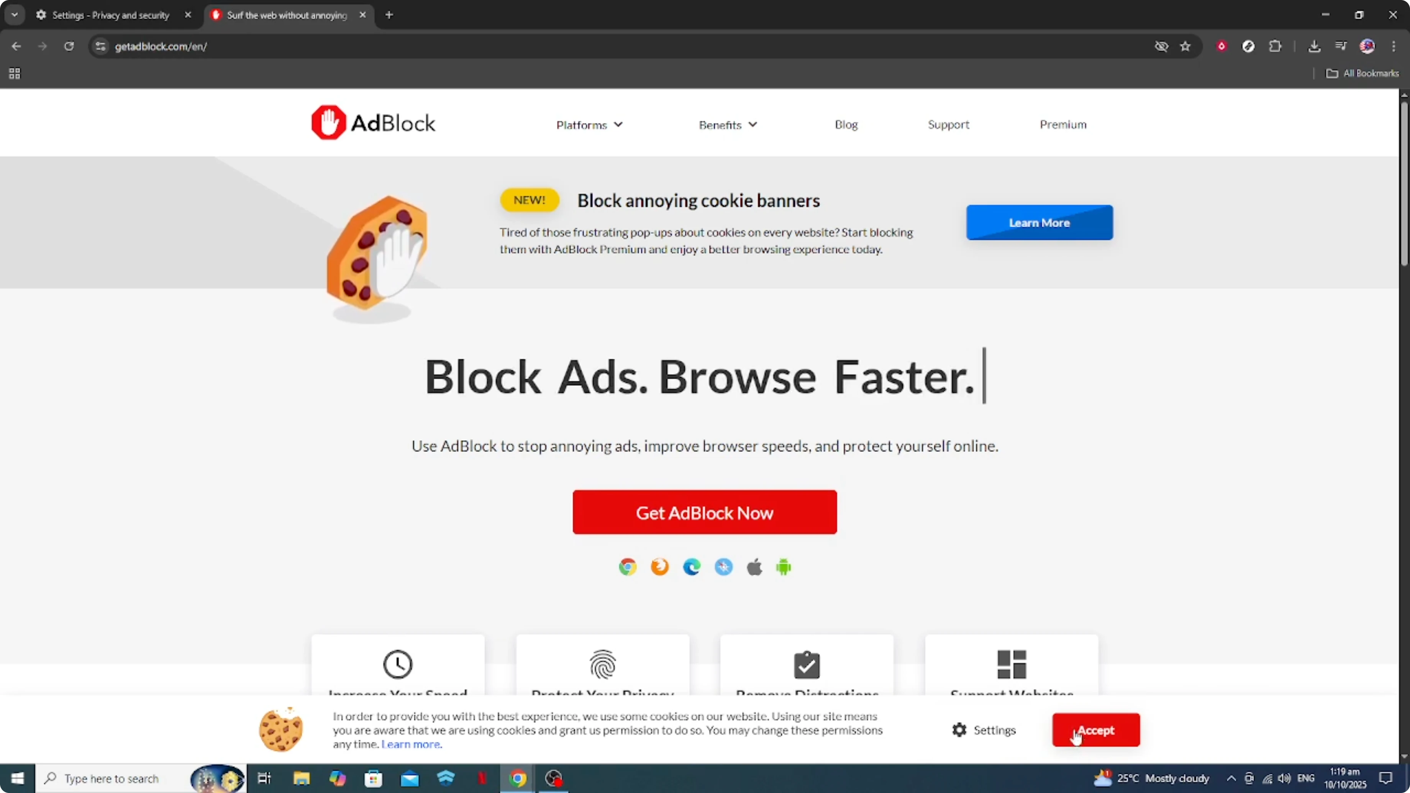Viewport: 1410px width, 793px height.
Task: Expand the Benefits dropdown
Action: [x=728, y=124]
